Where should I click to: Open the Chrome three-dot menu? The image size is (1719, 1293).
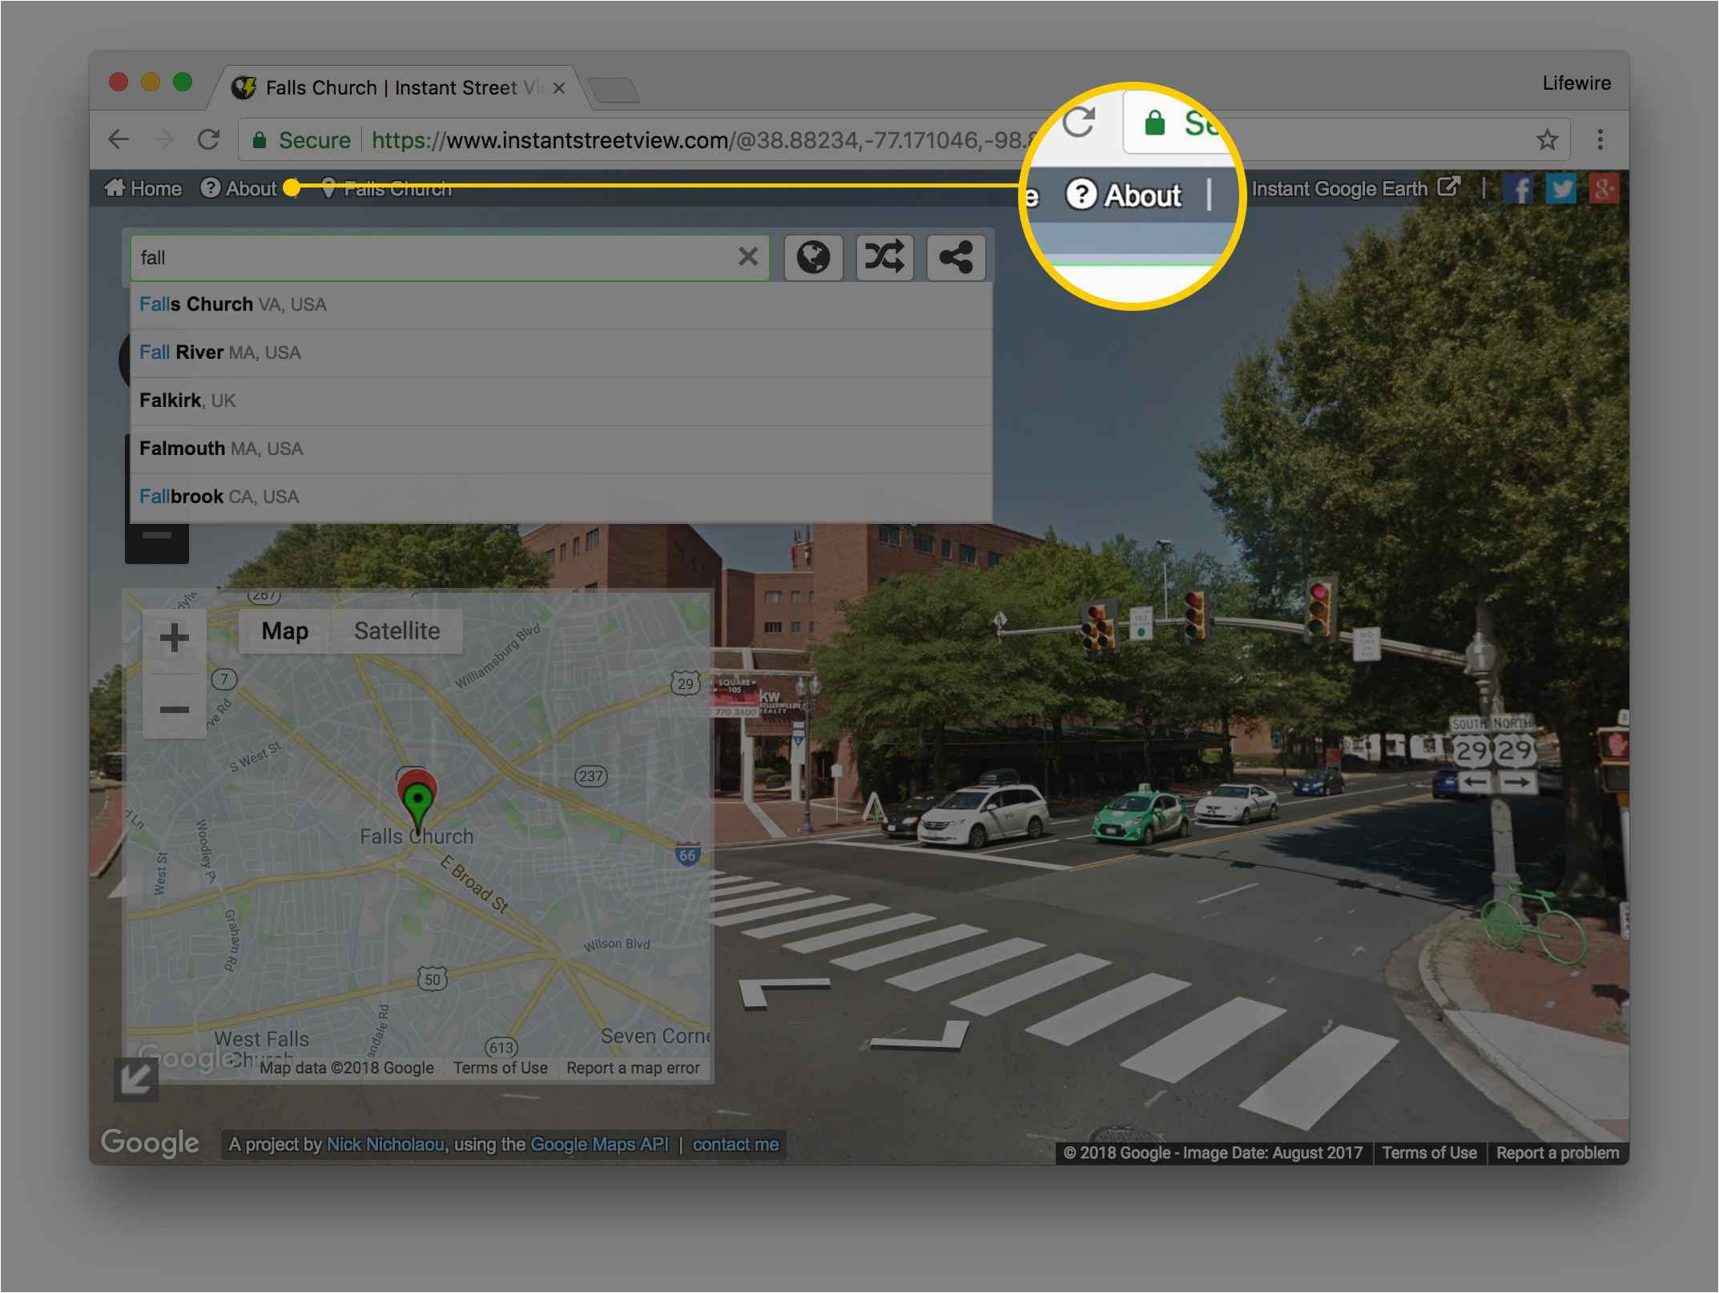(x=1600, y=139)
